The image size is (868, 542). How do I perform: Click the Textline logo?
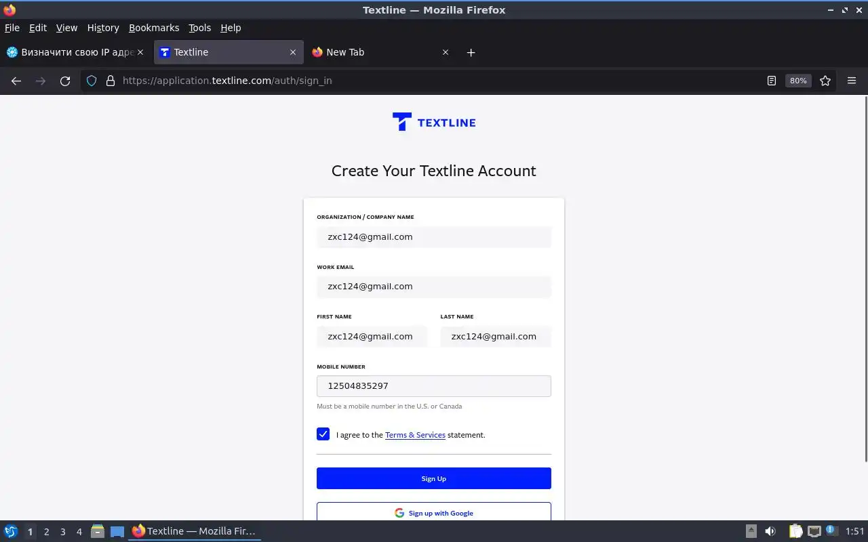[434, 122]
